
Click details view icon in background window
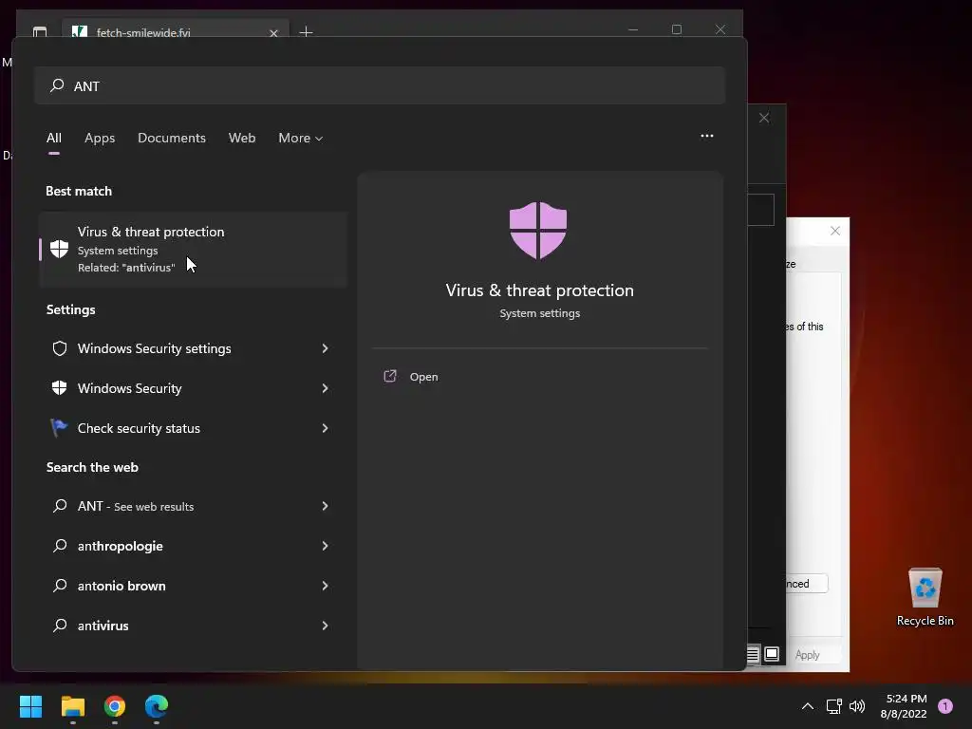click(753, 654)
